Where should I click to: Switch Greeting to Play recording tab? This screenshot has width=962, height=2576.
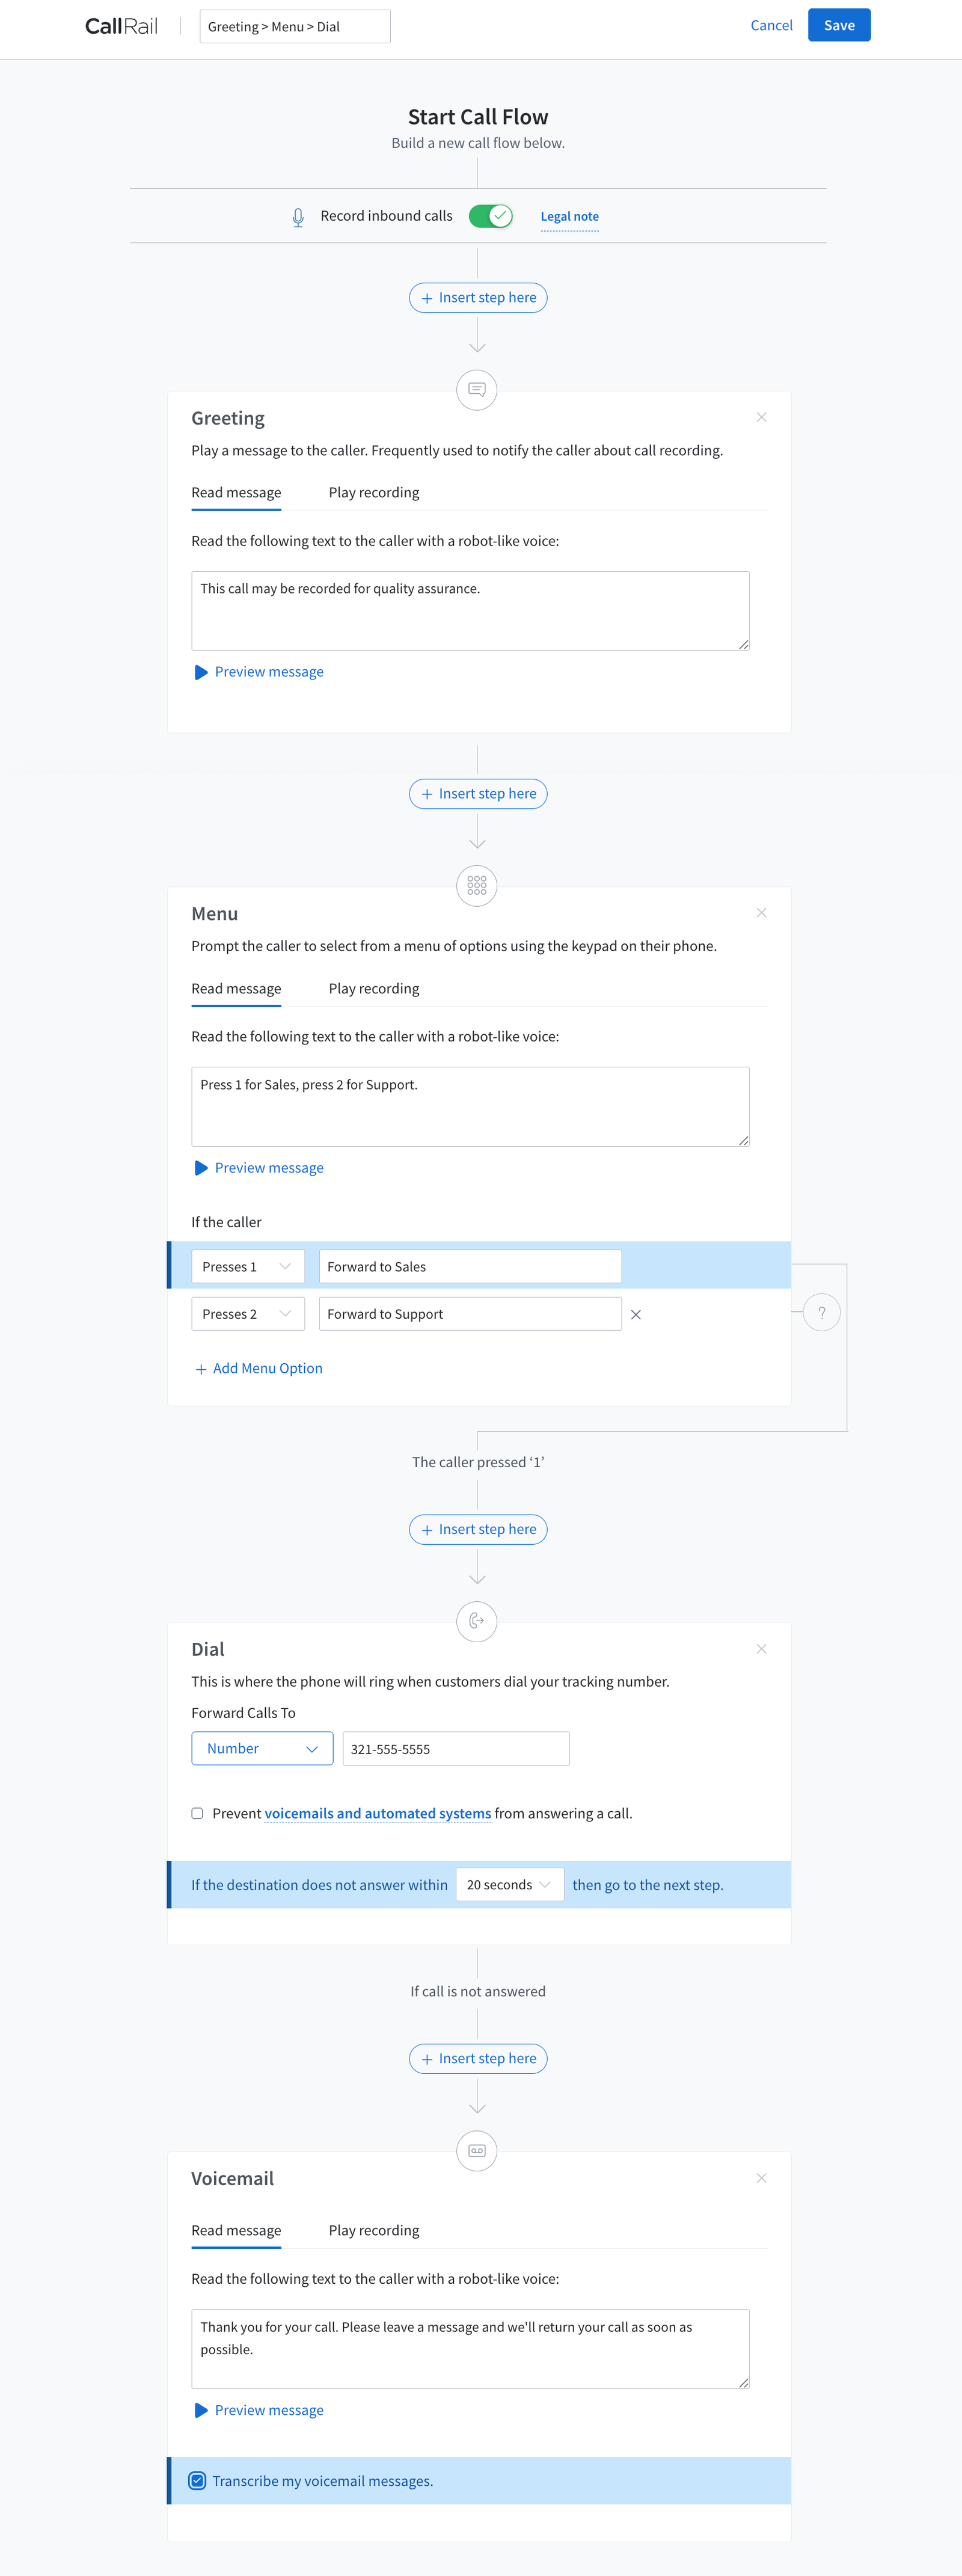click(x=374, y=492)
